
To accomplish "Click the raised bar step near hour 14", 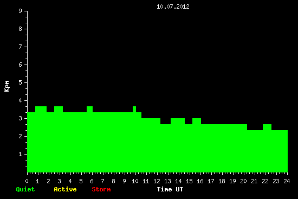I will [178, 121].
